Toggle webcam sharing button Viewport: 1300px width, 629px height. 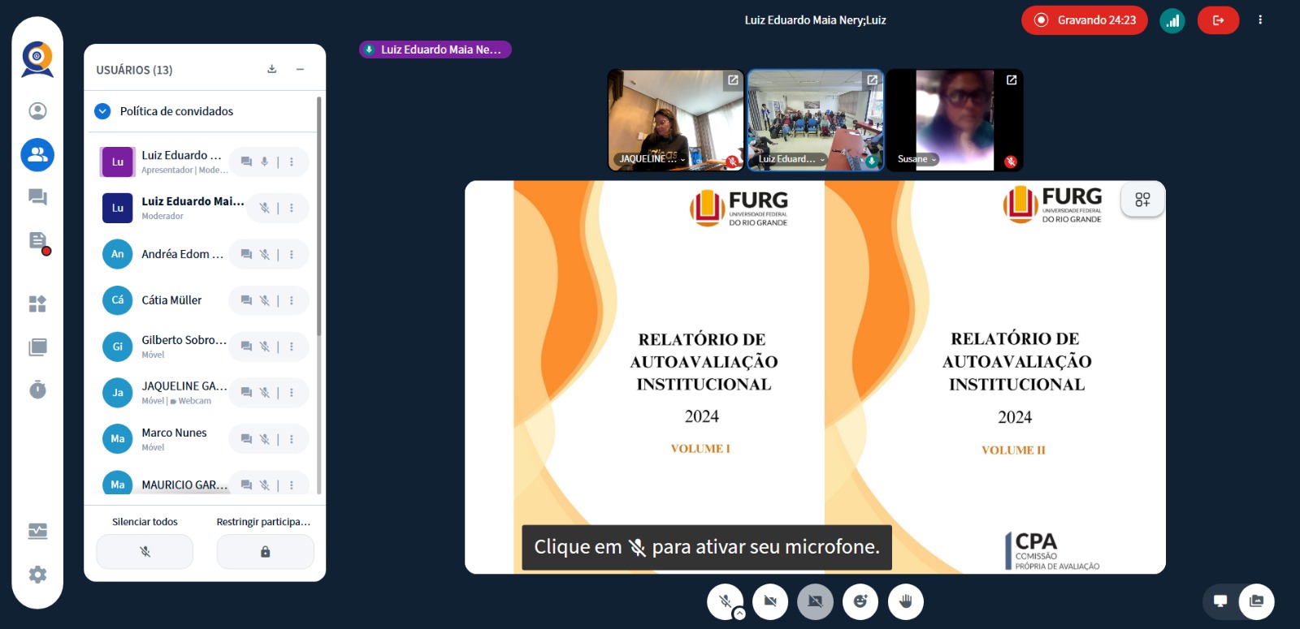[x=770, y=602]
